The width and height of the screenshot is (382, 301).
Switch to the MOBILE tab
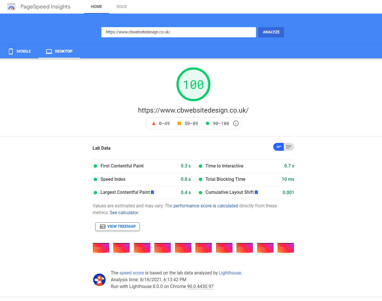(x=20, y=51)
